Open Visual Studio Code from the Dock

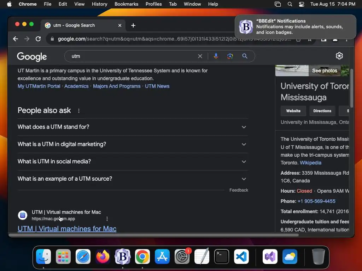tap(241, 257)
